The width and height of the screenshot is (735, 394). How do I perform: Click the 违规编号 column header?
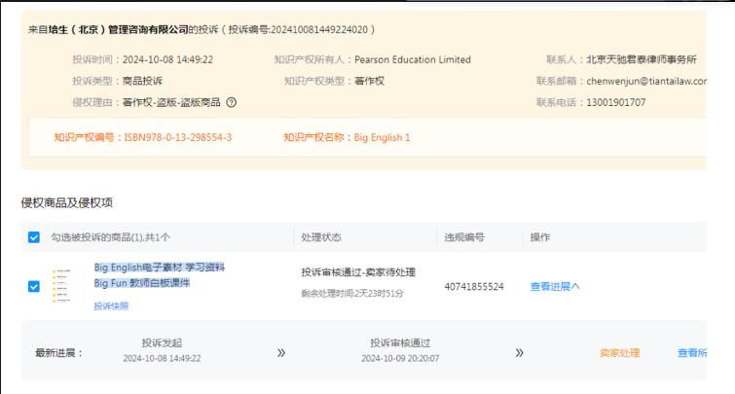click(464, 237)
